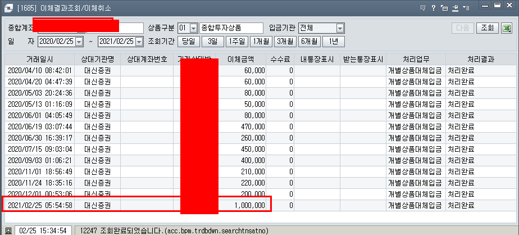Click the 종합투자상품 product name field

point(231,28)
